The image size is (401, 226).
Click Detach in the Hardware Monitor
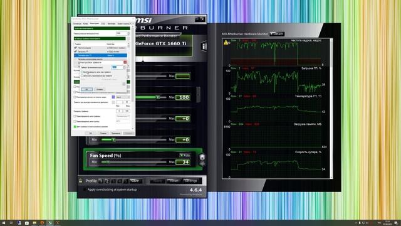(x=277, y=34)
